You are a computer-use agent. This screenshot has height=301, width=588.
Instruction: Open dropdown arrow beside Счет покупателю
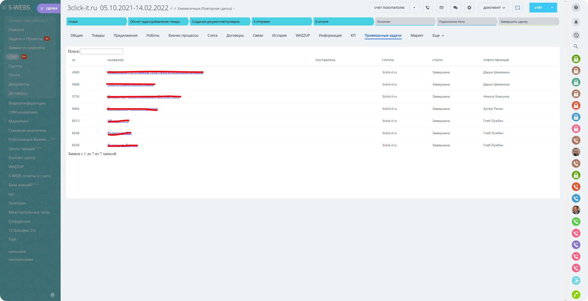pos(414,8)
